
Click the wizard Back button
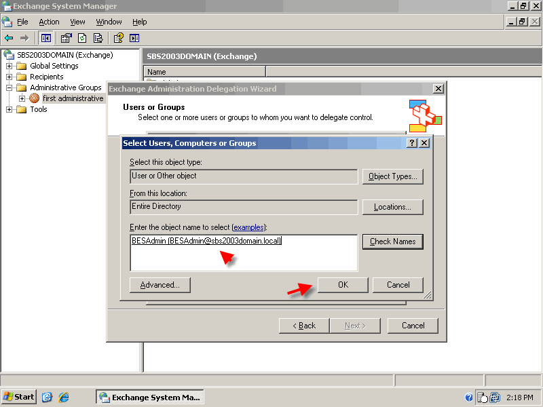pos(304,326)
